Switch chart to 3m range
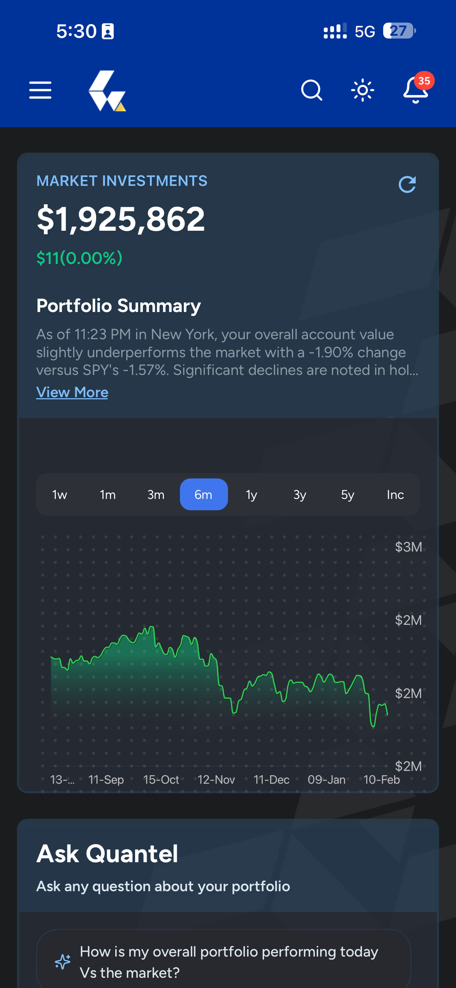The image size is (456, 988). (156, 494)
